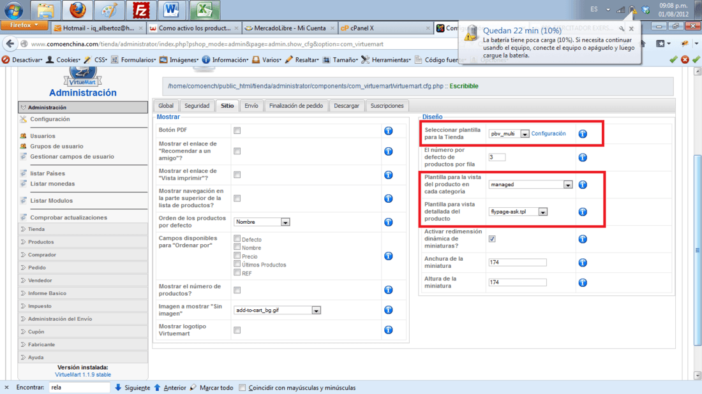The width and height of the screenshot is (702, 394).
Task: Open info icon for Mostrar logotipo Virtuemart
Action: (388, 330)
